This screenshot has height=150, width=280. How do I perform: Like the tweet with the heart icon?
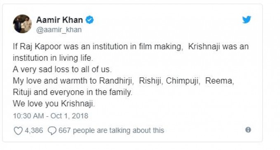(18, 131)
